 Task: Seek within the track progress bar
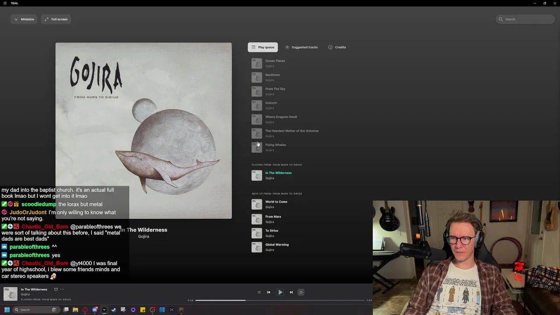[280, 300]
